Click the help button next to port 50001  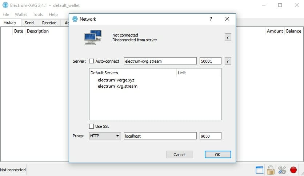click(x=228, y=61)
